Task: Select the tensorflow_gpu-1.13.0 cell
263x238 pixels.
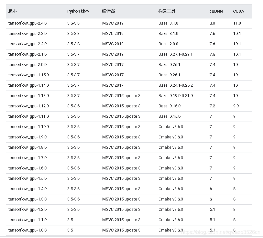Action: pos(29,96)
